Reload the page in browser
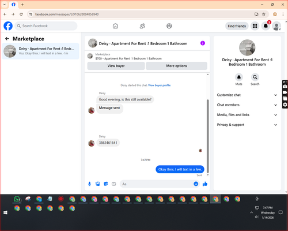Viewport: 288px width, 231px height. [21, 14]
